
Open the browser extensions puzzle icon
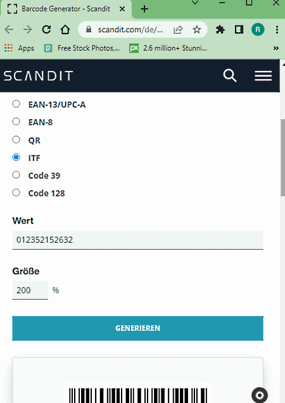click(x=220, y=30)
